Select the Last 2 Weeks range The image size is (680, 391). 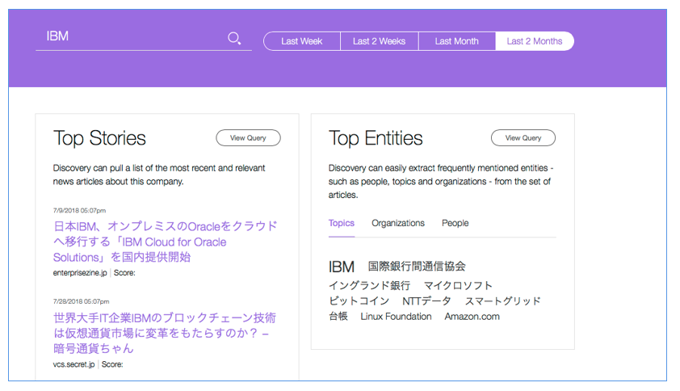click(x=379, y=41)
